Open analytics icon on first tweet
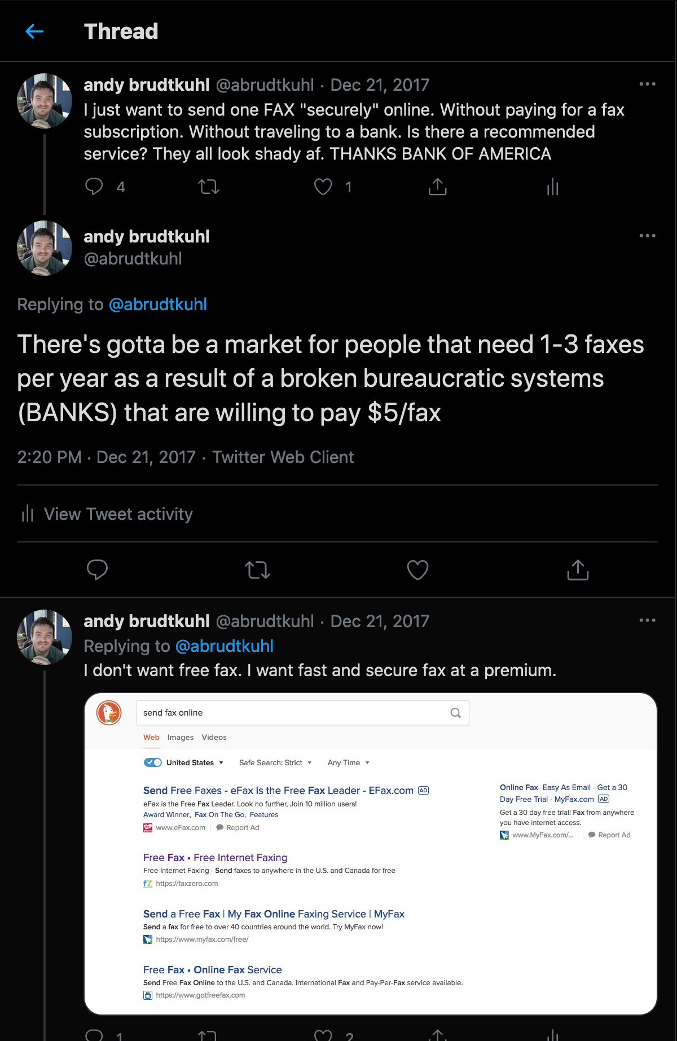 pyautogui.click(x=553, y=187)
